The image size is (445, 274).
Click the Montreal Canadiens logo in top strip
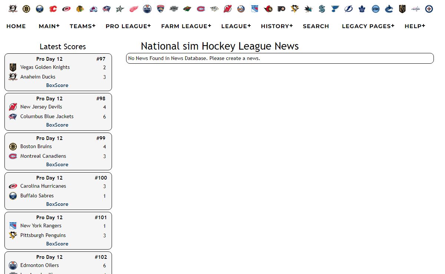201,9
